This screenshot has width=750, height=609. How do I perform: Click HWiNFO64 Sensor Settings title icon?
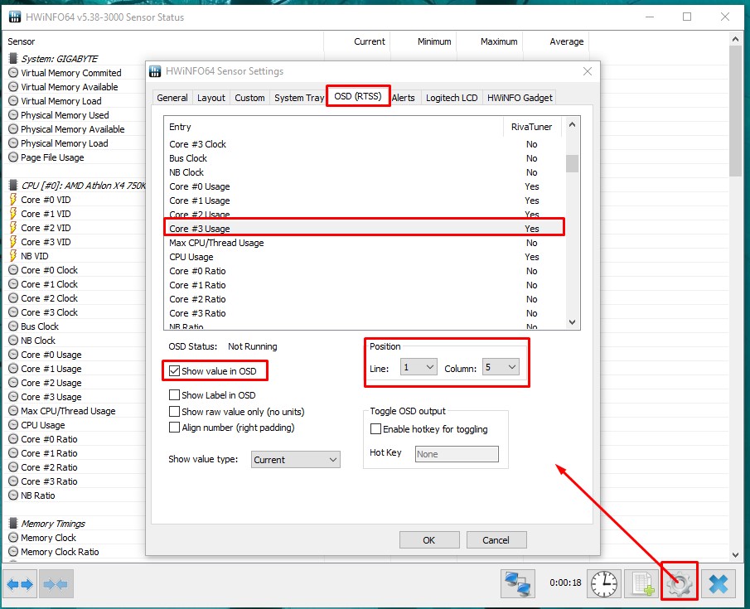click(155, 71)
